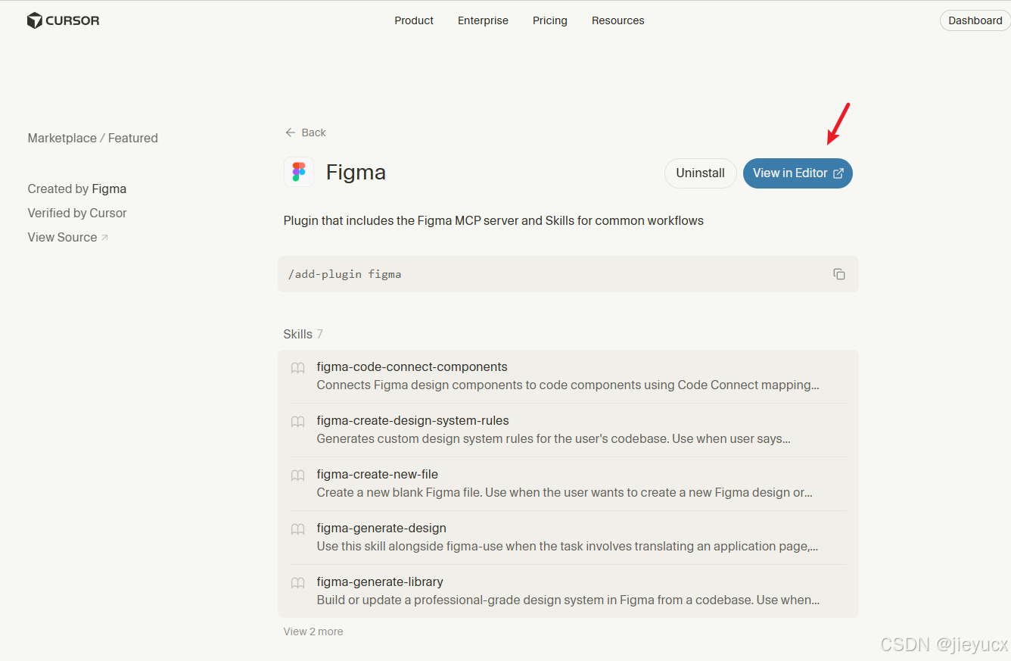
Task: Click the Verified by Cursor text
Action: click(77, 213)
